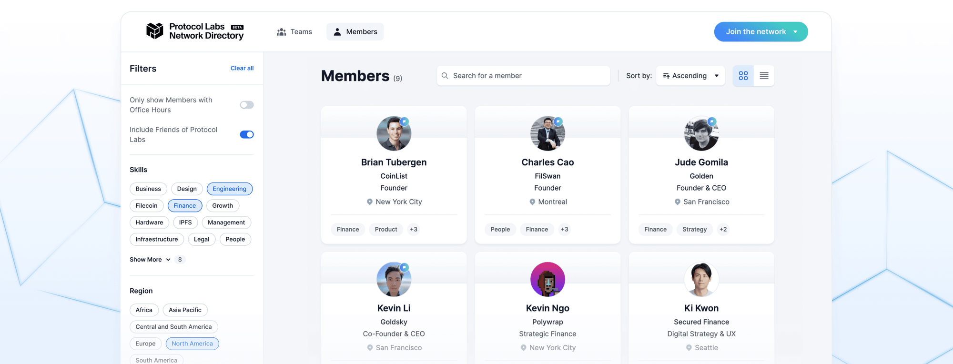This screenshot has height=364, width=953.
Task: Deselect the Engineering skill filter
Action: click(230, 189)
